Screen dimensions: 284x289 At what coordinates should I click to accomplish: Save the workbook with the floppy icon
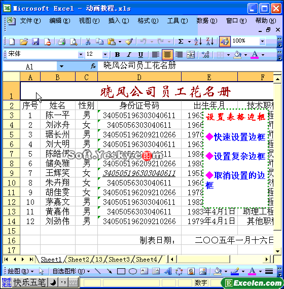35,42
